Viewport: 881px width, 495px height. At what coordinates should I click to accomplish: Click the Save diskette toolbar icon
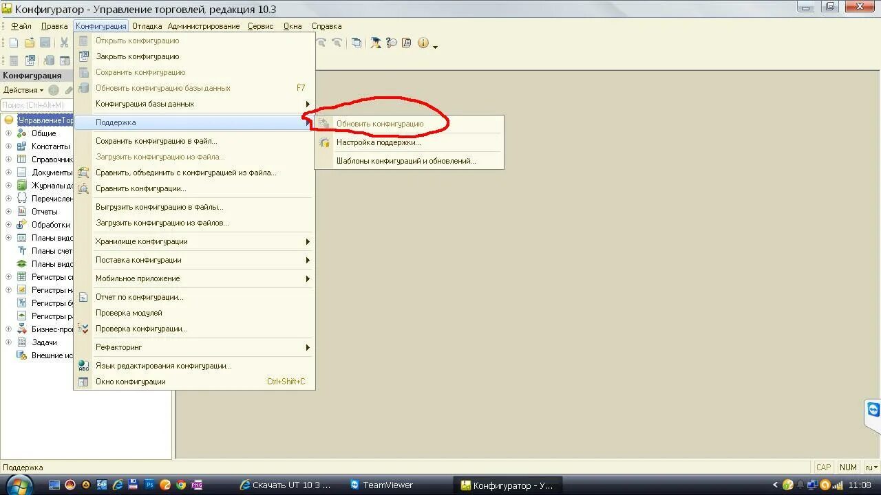(x=45, y=43)
